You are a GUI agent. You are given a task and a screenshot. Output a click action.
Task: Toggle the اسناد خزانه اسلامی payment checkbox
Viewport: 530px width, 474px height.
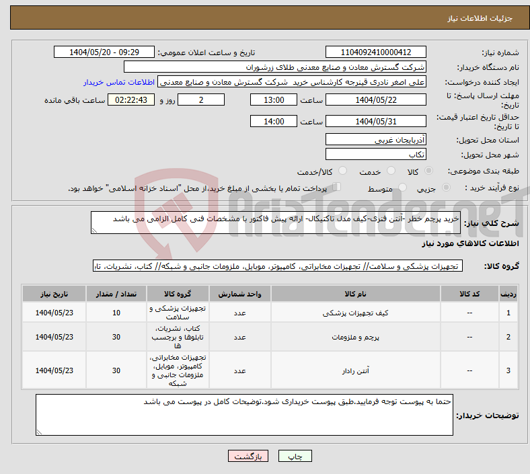336,187
